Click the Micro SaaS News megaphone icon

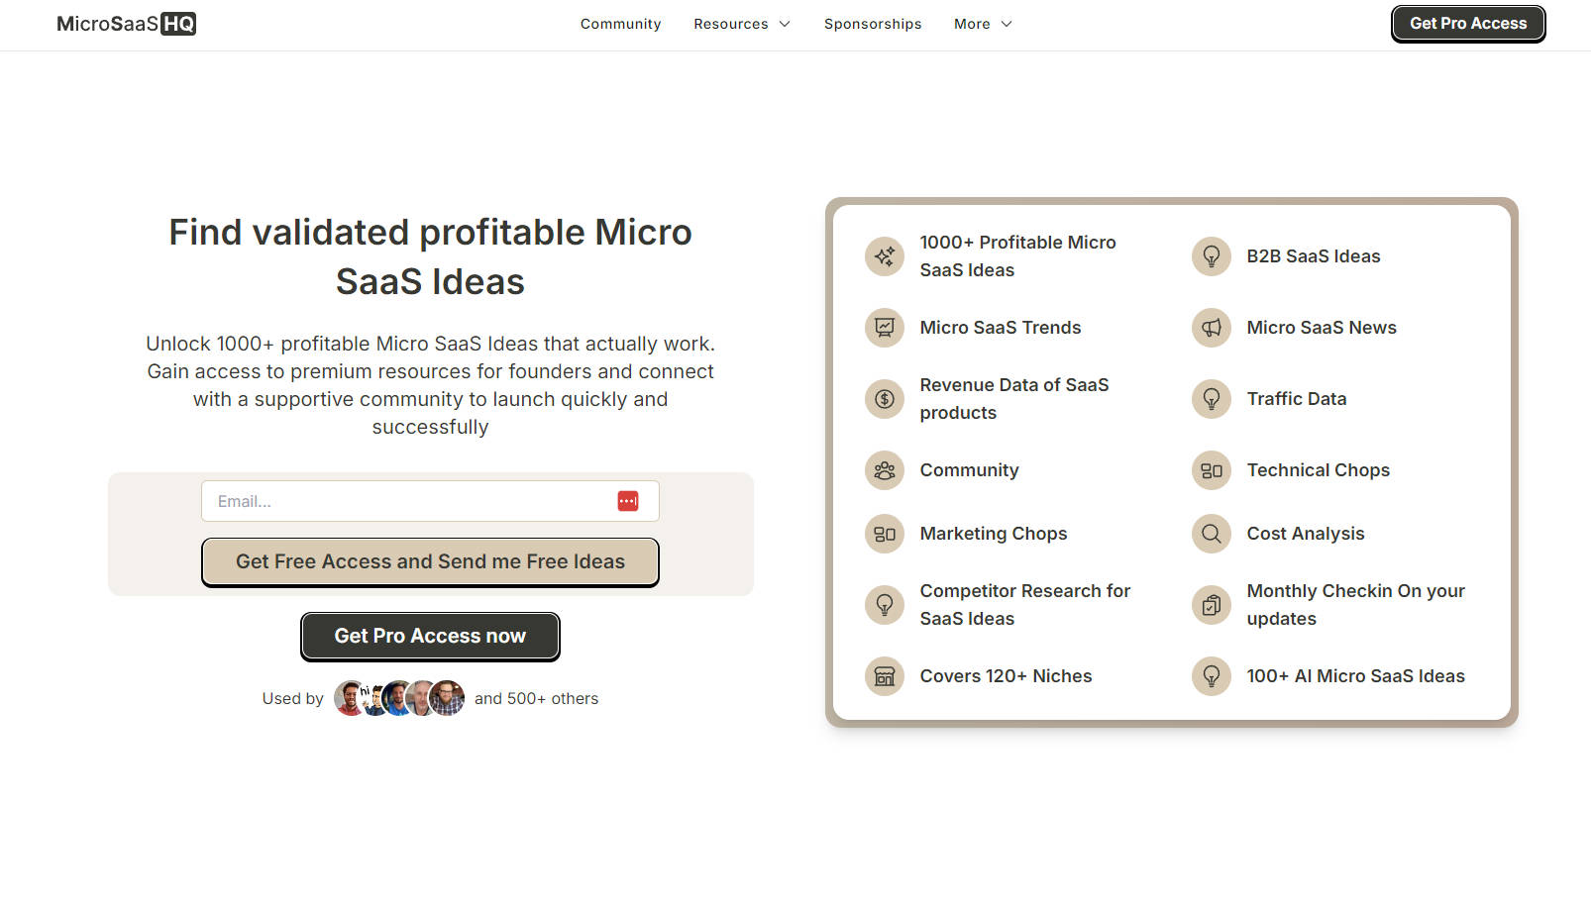click(x=1211, y=328)
